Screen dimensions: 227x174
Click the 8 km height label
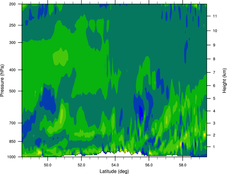tap(214, 59)
